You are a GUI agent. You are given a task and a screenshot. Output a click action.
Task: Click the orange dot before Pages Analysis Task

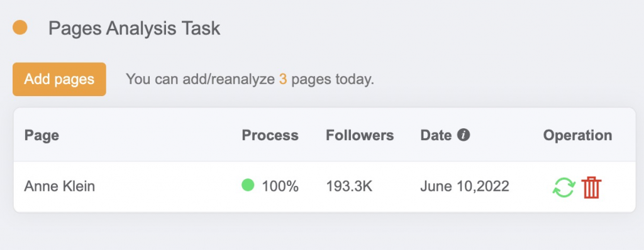click(x=20, y=28)
